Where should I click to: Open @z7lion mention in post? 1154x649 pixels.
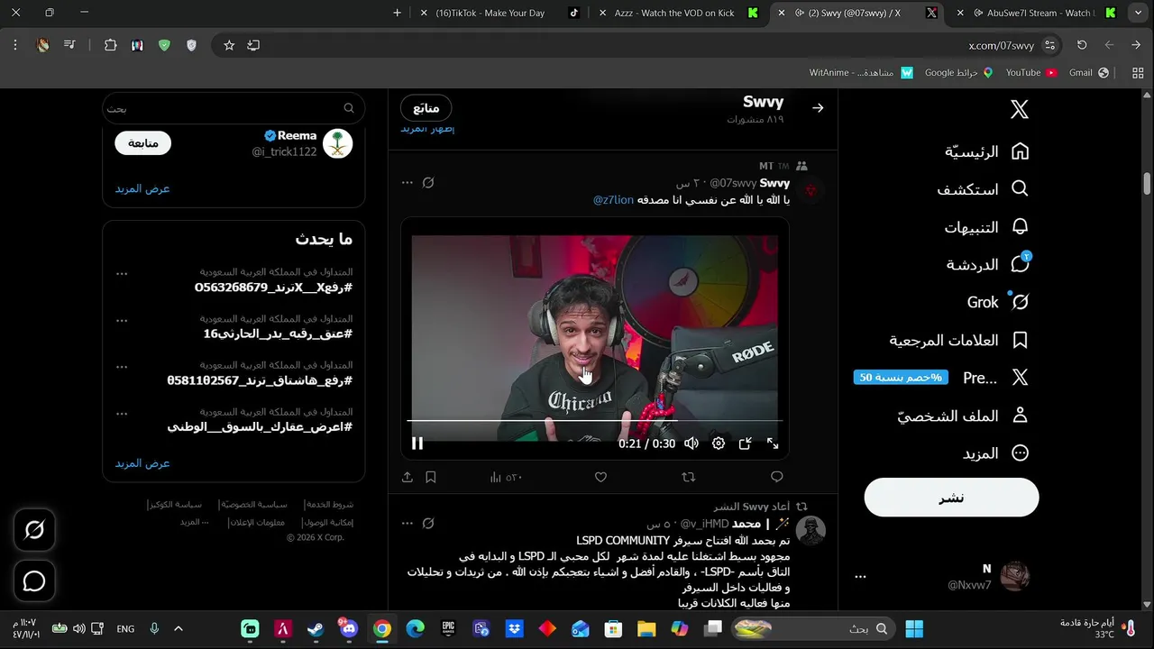pos(613,200)
